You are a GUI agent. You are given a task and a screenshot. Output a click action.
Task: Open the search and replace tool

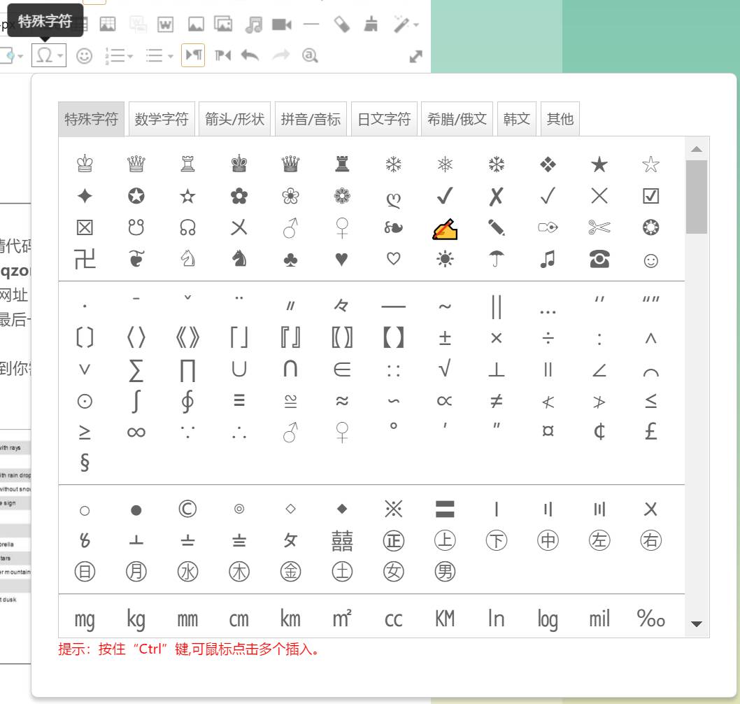click(x=310, y=55)
